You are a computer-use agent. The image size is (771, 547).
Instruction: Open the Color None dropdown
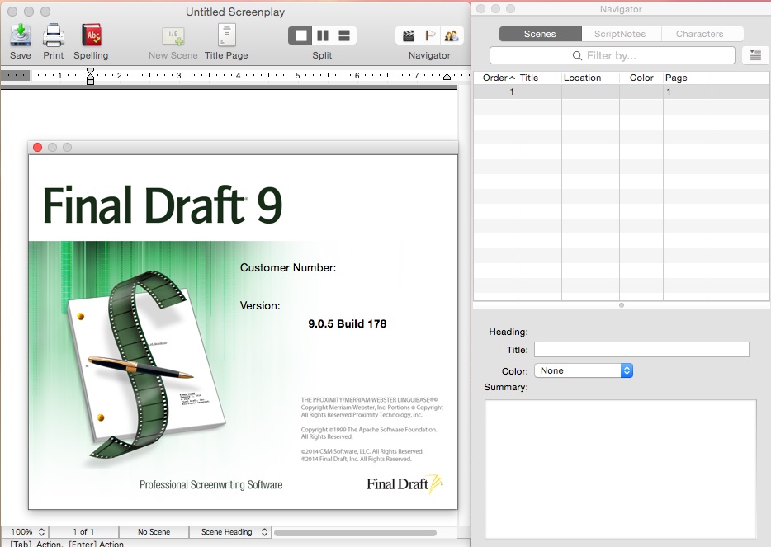pos(584,370)
